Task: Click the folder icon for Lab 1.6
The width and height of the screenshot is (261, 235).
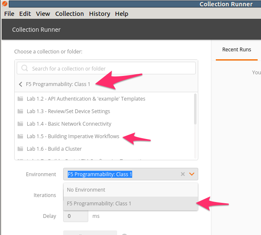Action: tap(20, 149)
